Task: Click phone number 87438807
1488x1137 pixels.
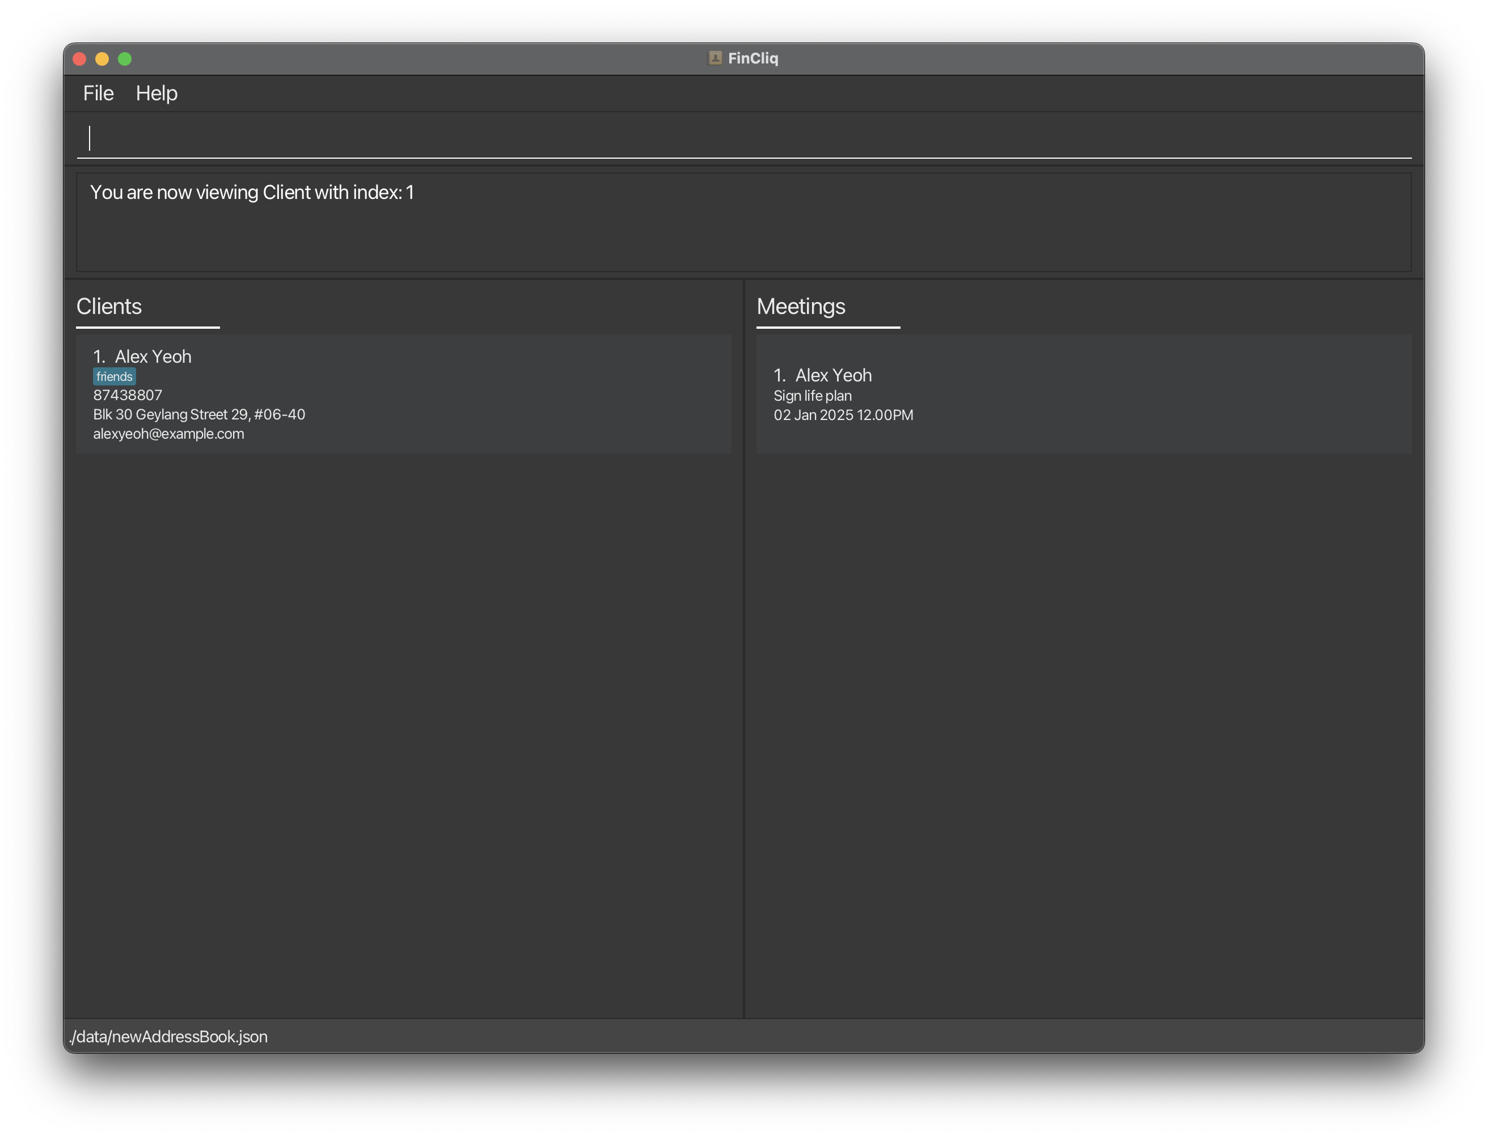Action: click(128, 395)
